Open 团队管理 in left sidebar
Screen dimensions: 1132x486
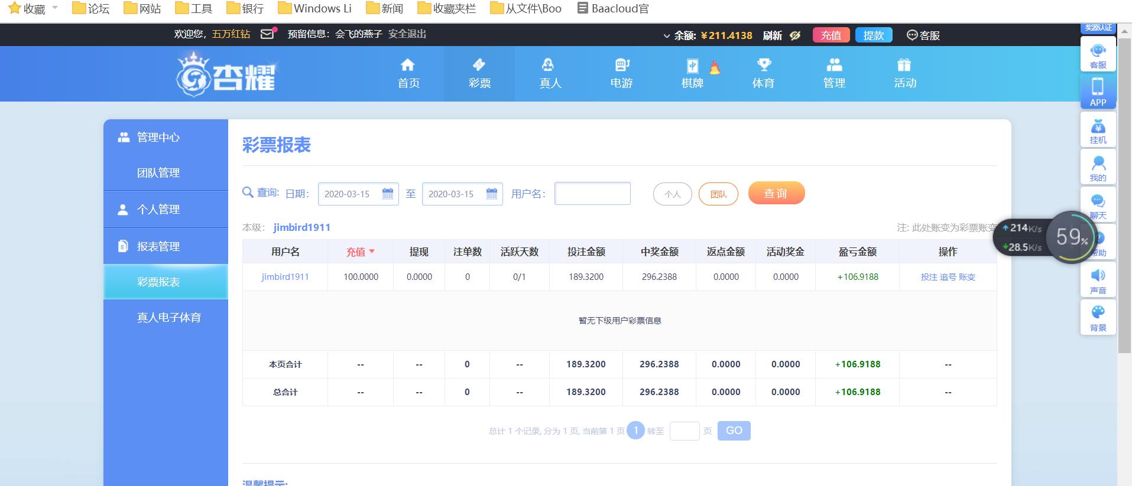(158, 173)
